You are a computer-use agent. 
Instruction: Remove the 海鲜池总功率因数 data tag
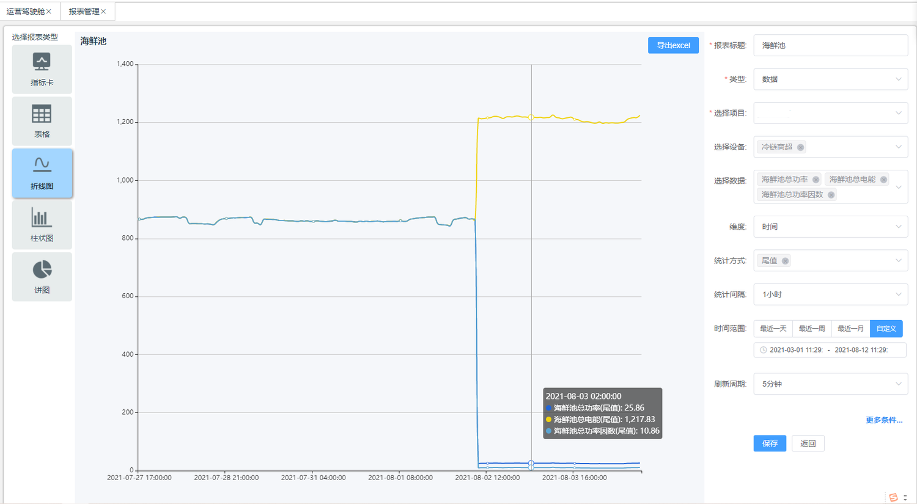pyautogui.click(x=831, y=195)
